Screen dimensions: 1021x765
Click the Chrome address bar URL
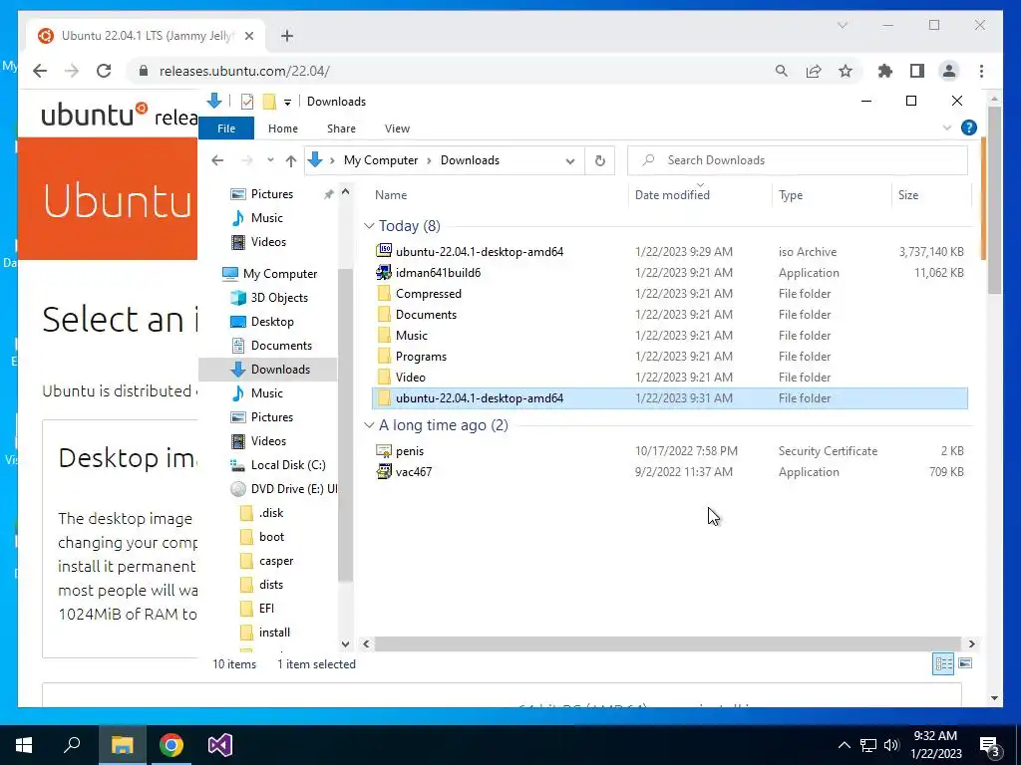245,71
